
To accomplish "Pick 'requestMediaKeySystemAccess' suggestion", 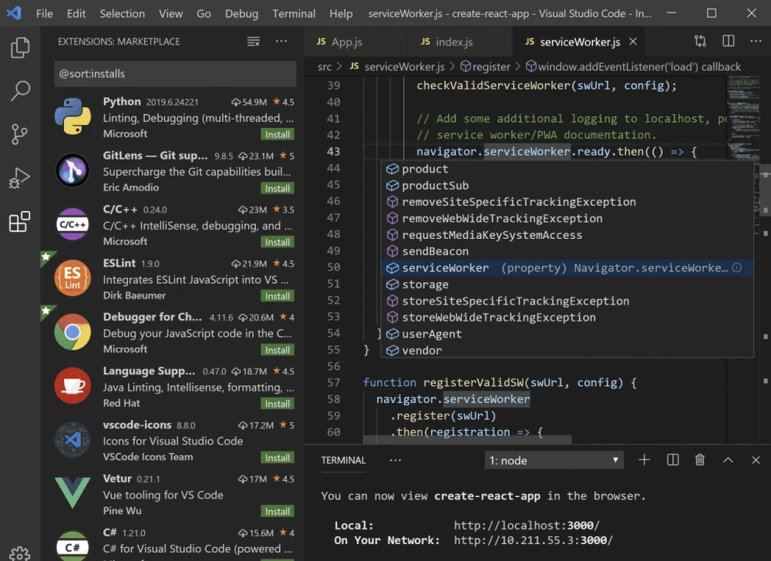I will point(567,235).
